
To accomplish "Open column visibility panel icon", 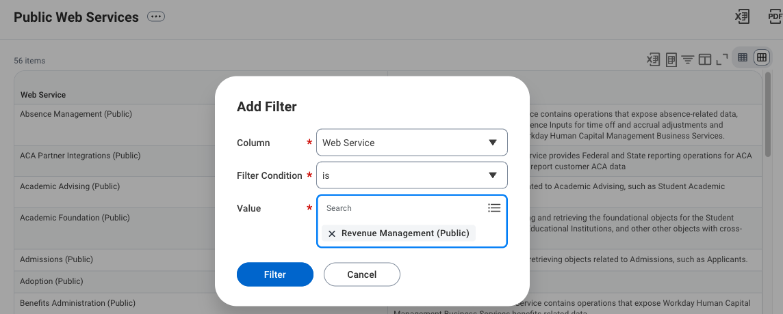I will click(704, 60).
